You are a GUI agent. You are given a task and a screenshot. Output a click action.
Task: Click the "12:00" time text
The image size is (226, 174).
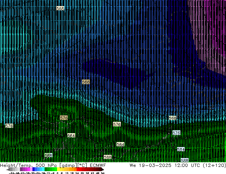coord(181,165)
